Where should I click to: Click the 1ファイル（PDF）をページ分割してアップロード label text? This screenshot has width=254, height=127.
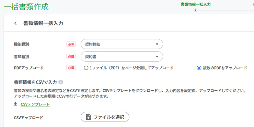coord(131,68)
